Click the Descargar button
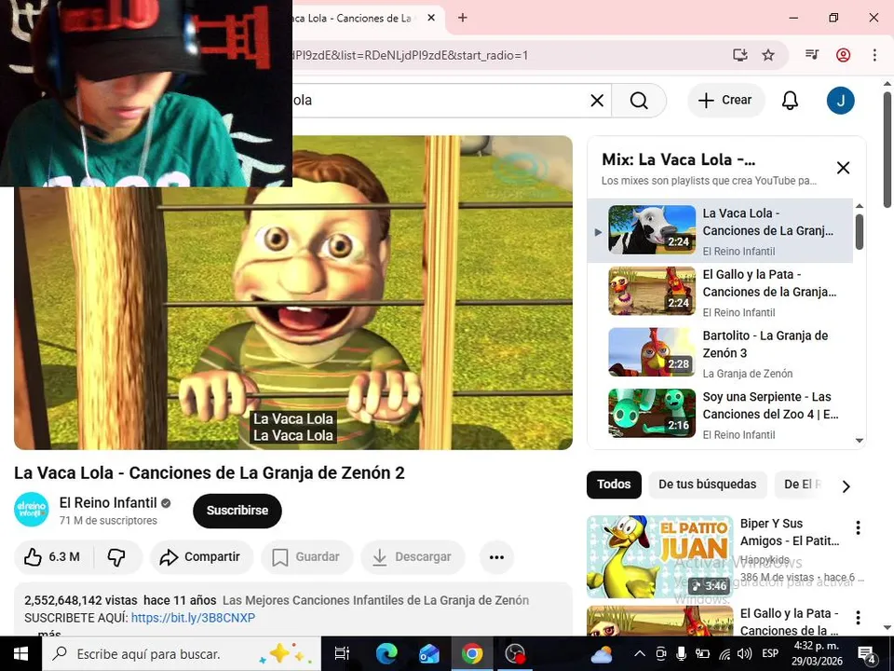 [413, 557]
